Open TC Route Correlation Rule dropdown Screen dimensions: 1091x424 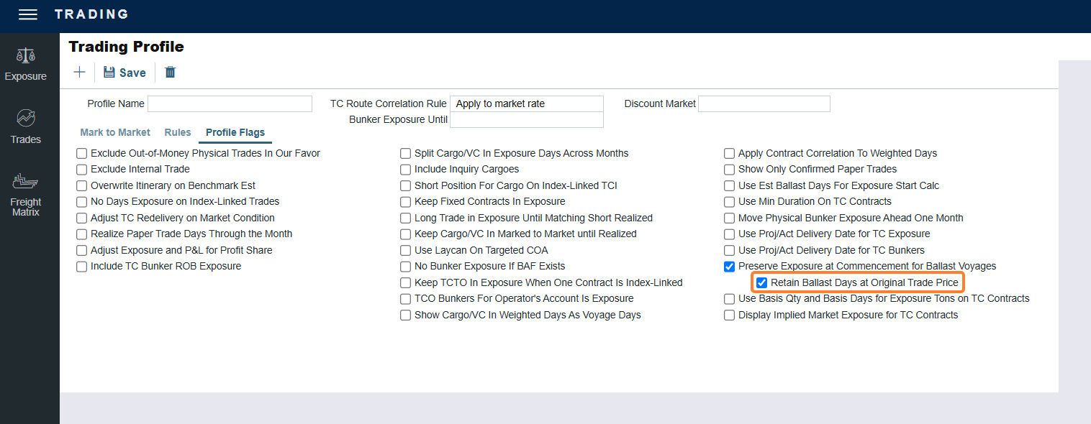(x=527, y=103)
